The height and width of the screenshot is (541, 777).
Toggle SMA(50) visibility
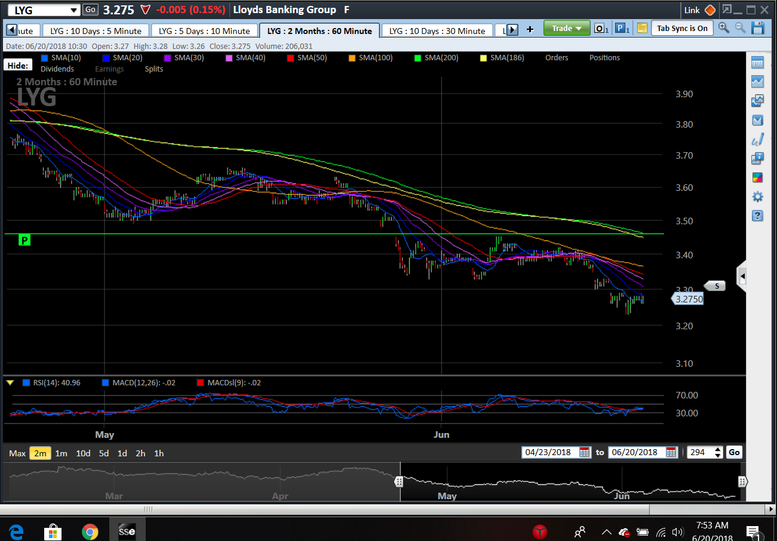[x=306, y=58]
